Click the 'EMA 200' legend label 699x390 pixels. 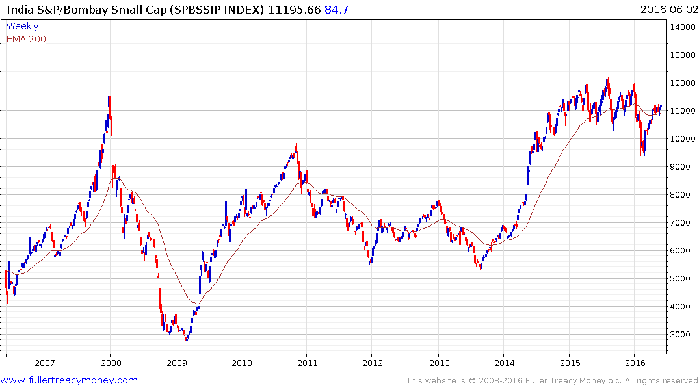tap(26, 39)
